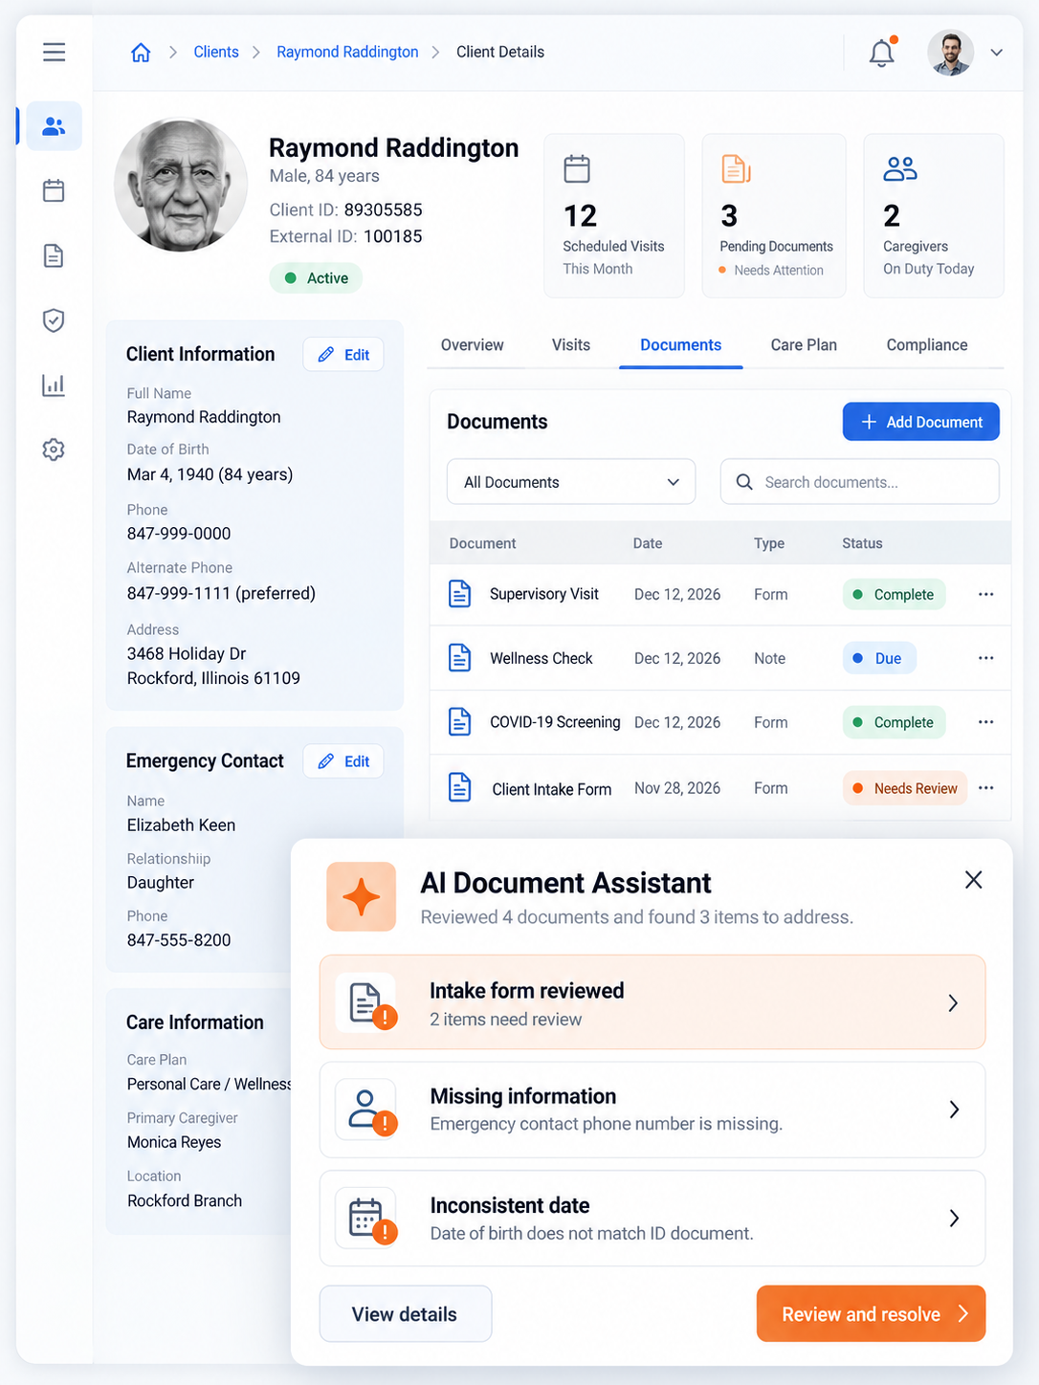1039x1385 pixels.
Task: Close the AI Document Assistant panel
Action: coord(974,880)
